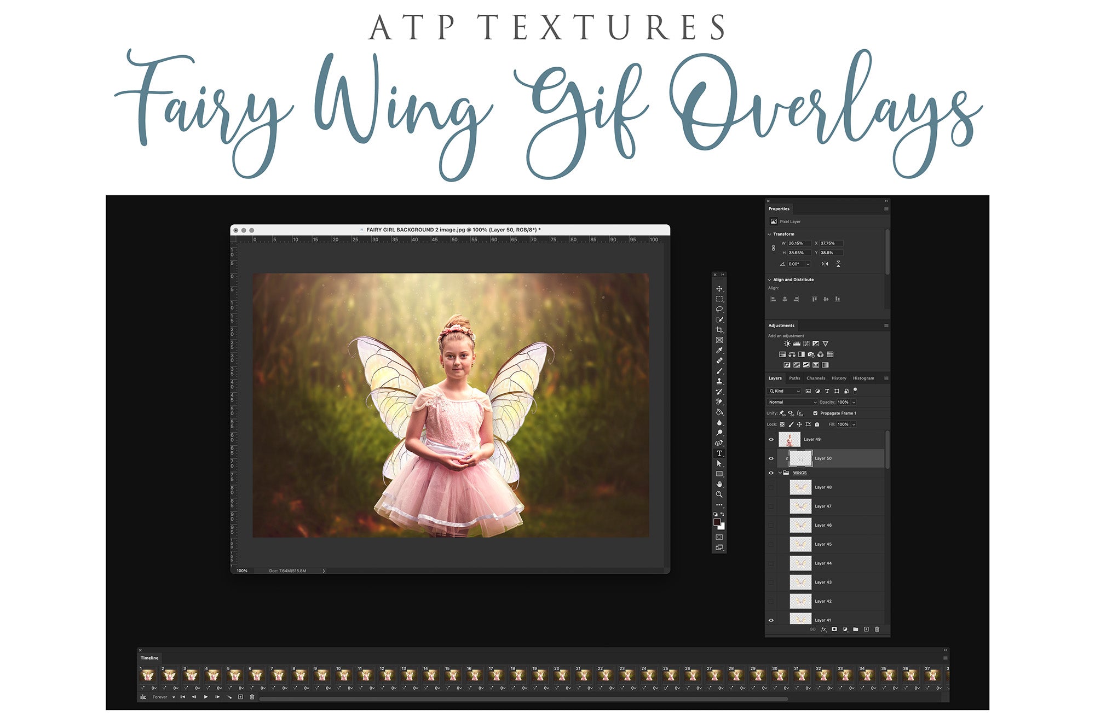
Task: Open the Kind filter dropdown
Action: [784, 392]
